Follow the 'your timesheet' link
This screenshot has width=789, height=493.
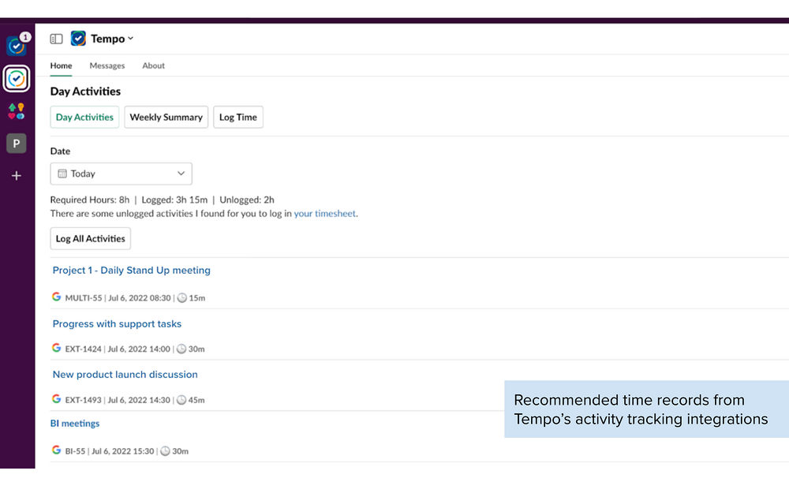pos(324,213)
